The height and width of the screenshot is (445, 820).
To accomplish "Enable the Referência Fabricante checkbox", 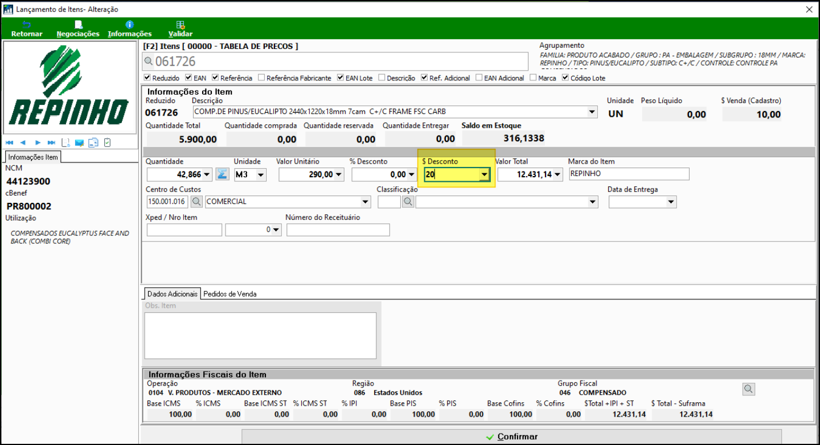I will (x=261, y=77).
